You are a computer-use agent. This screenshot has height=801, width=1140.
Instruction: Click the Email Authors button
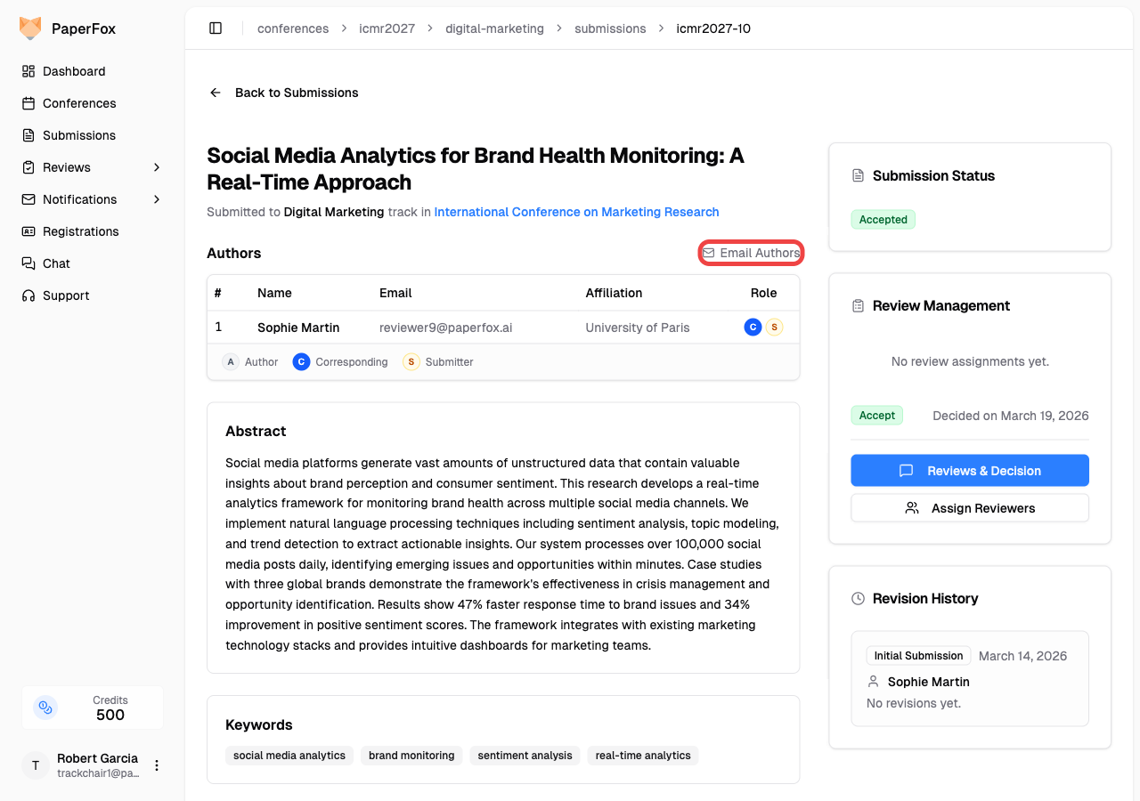coord(751,253)
